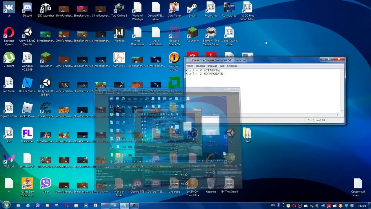The width and height of the screenshot is (371, 209).
Task: Select the Viber desktop shortcut
Action: [x=46, y=185]
